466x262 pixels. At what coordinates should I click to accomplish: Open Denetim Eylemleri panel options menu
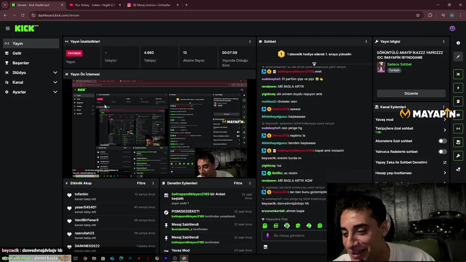pyautogui.click(x=250, y=183)
